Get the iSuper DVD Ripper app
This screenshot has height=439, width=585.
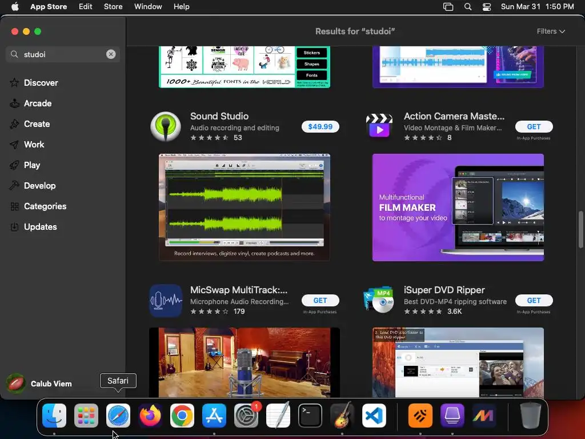tap(534, 301)
